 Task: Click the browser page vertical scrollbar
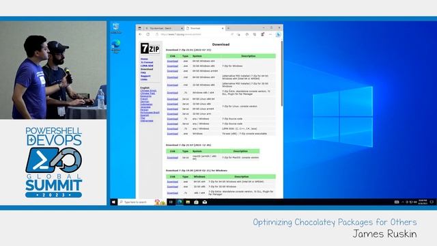(x=282, y=74)
